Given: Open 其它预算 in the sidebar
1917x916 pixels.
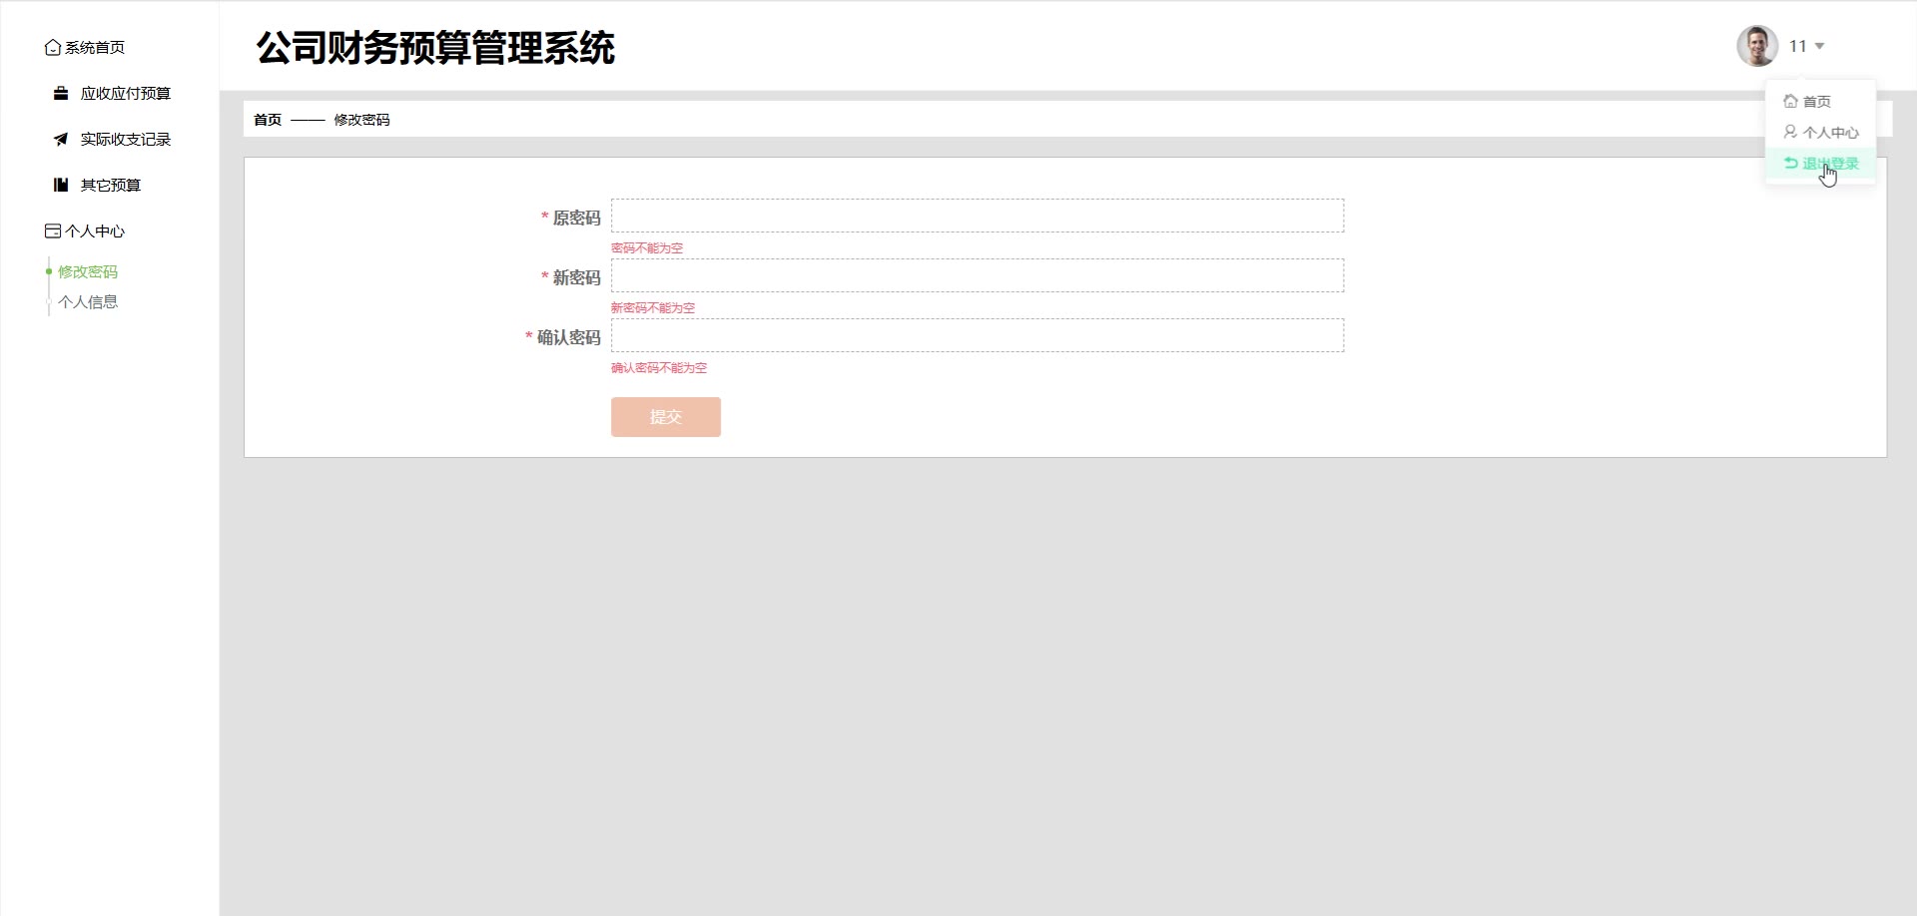Looking at the screenshot, I should [110, 185].
